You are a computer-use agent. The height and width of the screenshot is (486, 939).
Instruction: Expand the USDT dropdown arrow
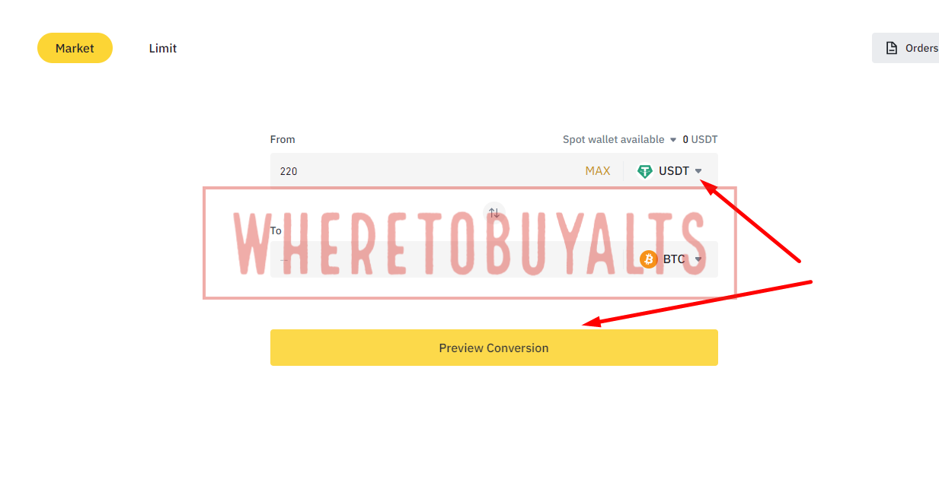pyautogui.click(x=698, y=171)
